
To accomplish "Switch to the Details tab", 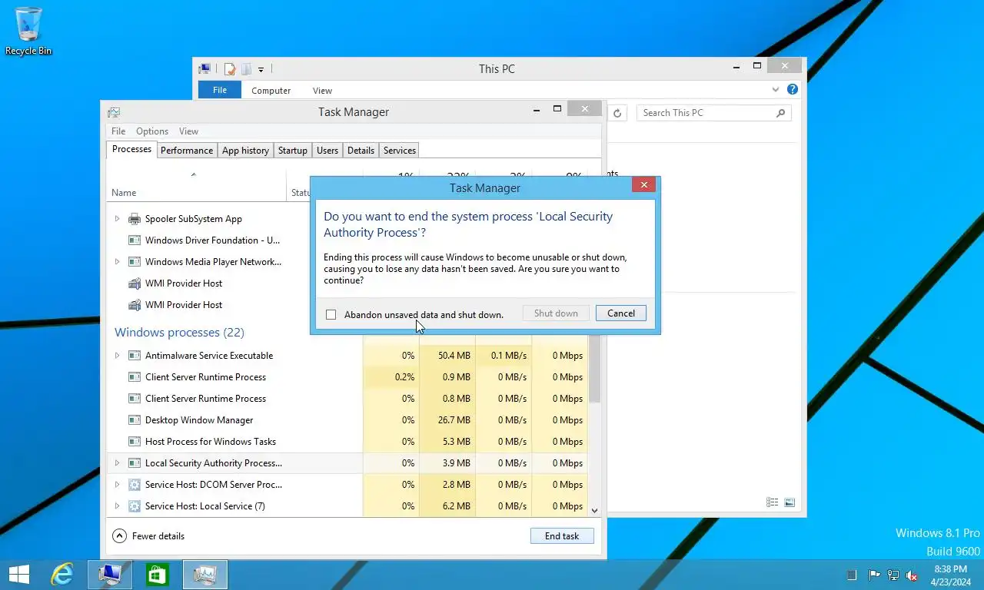I will (x=361, y=151).
